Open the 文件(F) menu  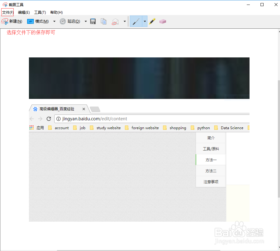pos(7,12)
